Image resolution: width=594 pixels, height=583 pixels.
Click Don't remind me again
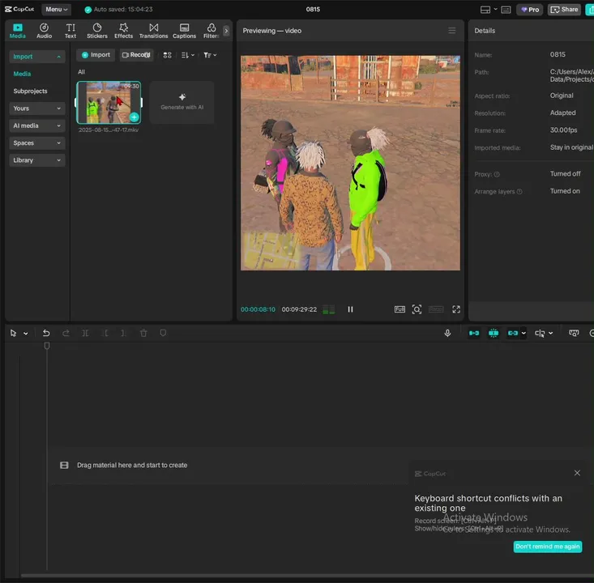[x=548, y=547]
